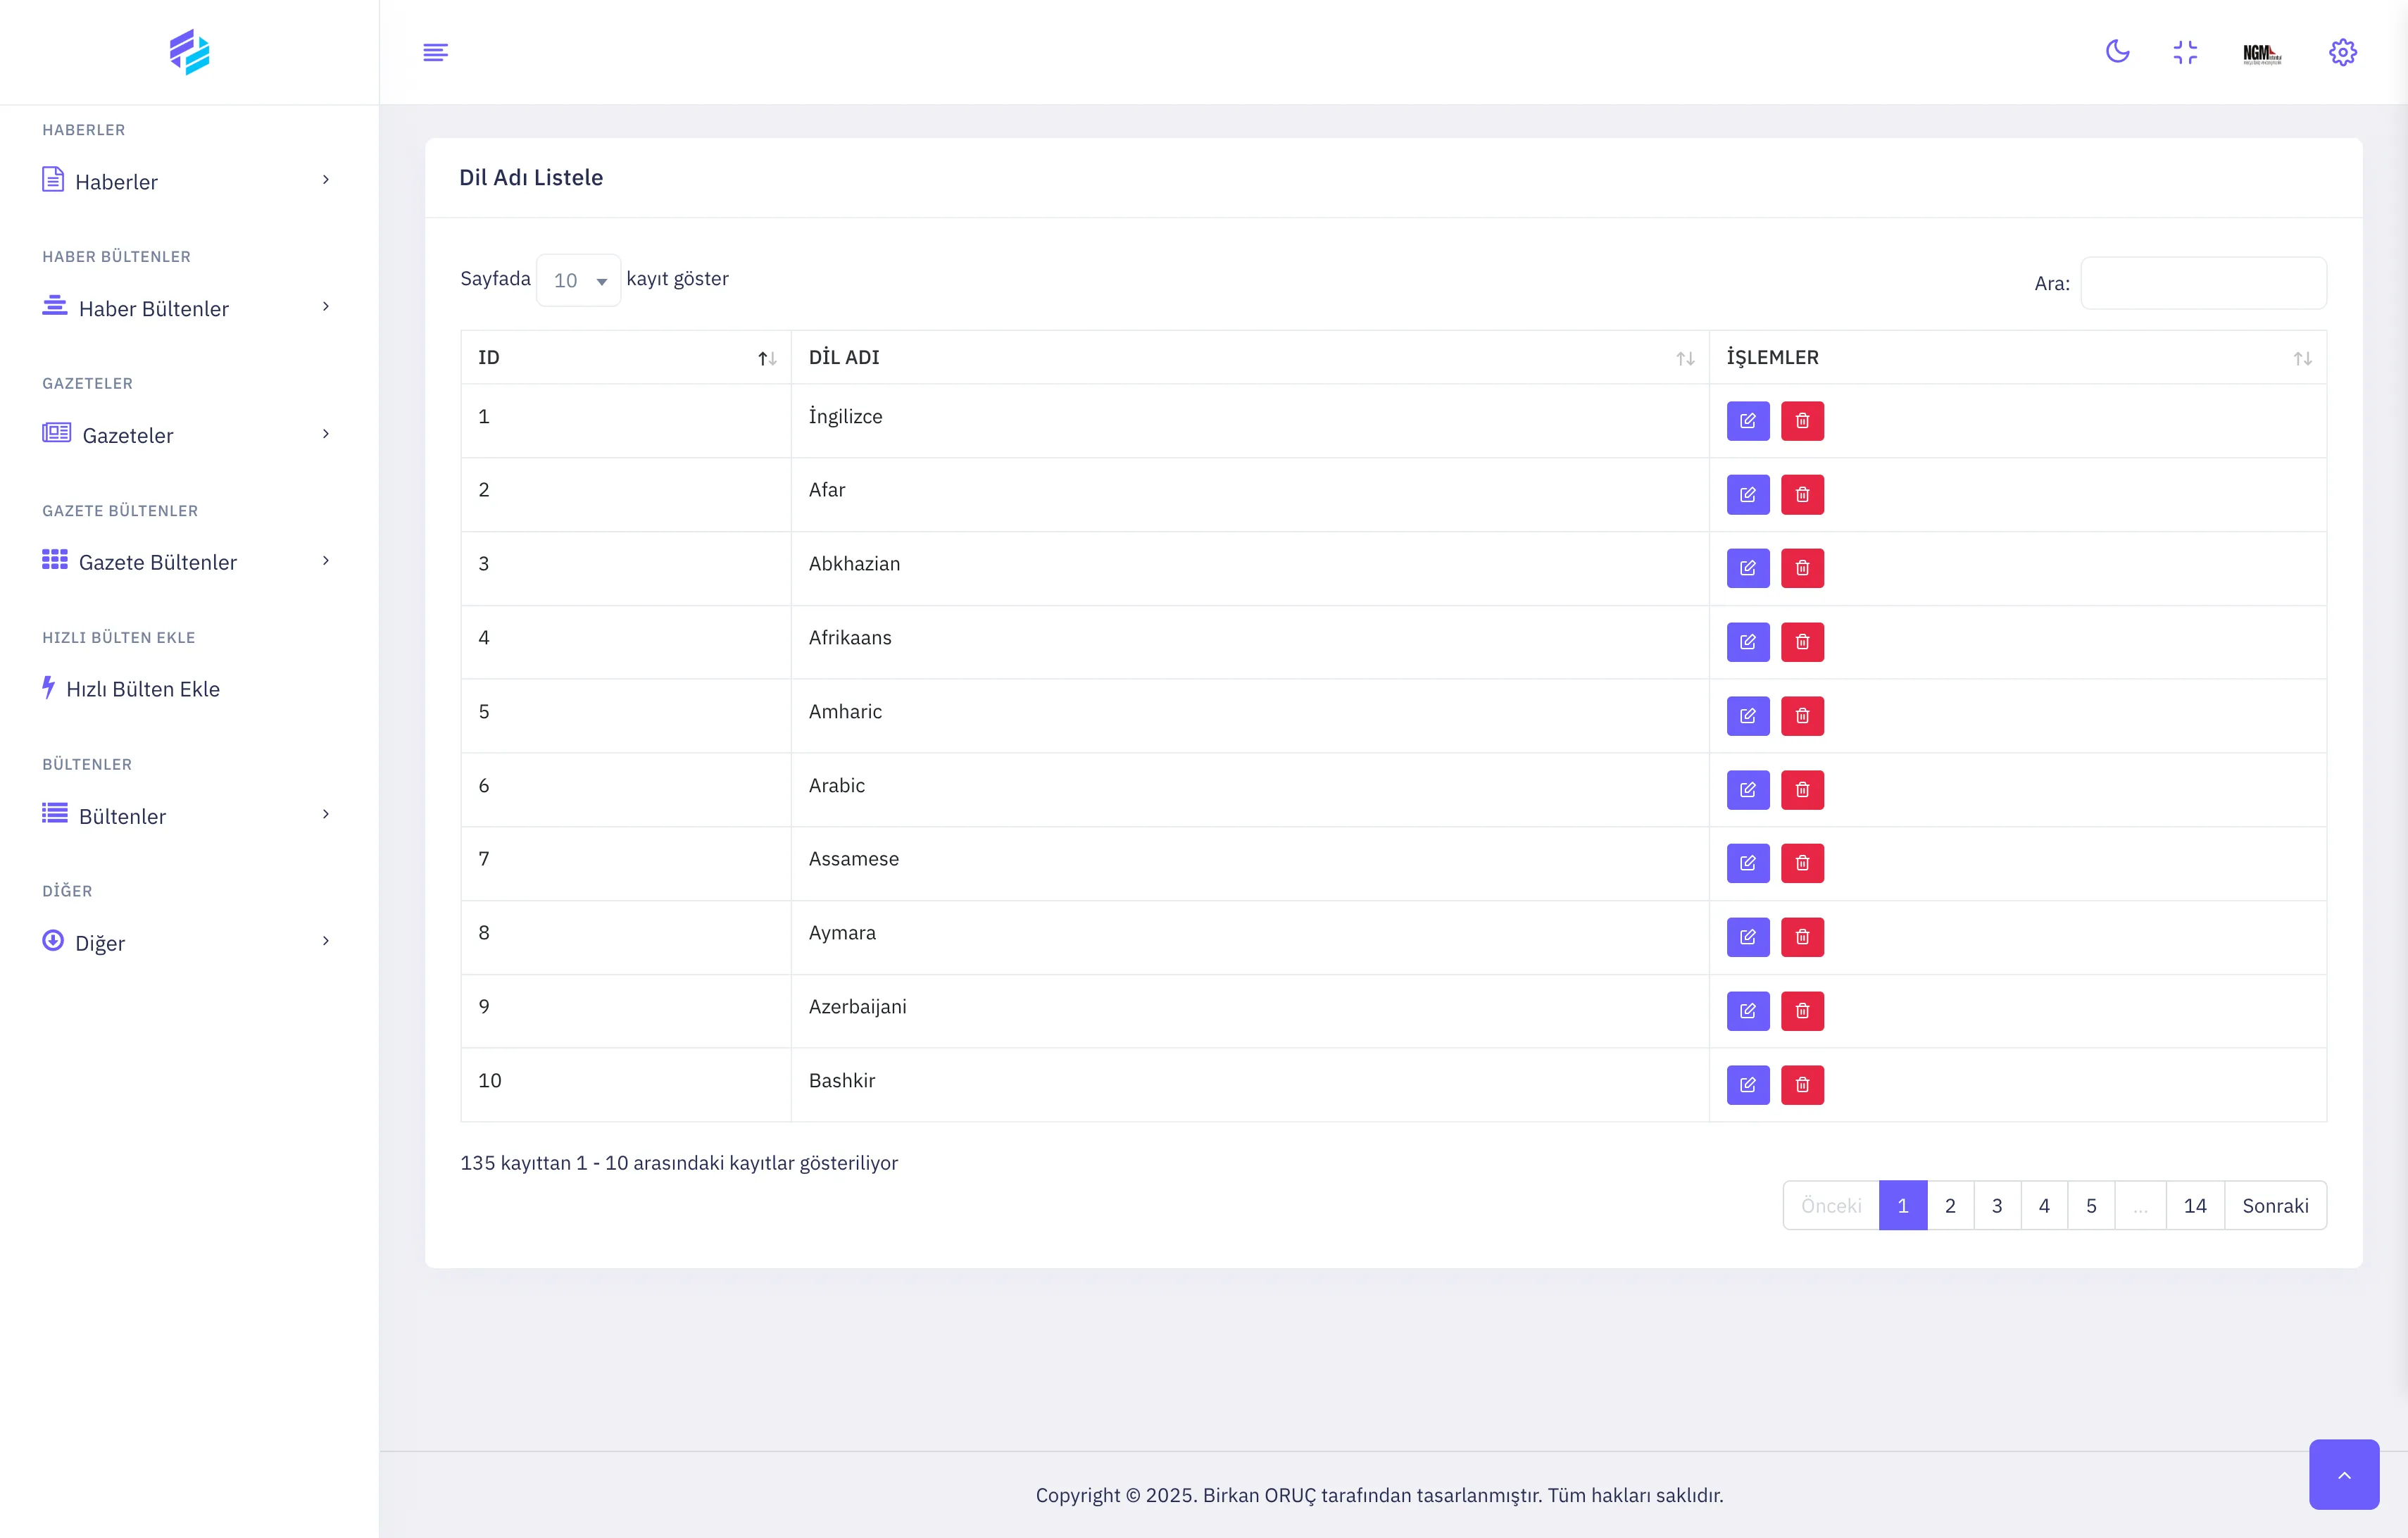Click the scroll-to-top arrow button
The height and width of the screenshot is (1538, 2408).
2343,1474
